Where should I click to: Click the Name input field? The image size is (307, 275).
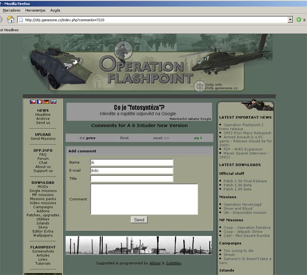132,163
